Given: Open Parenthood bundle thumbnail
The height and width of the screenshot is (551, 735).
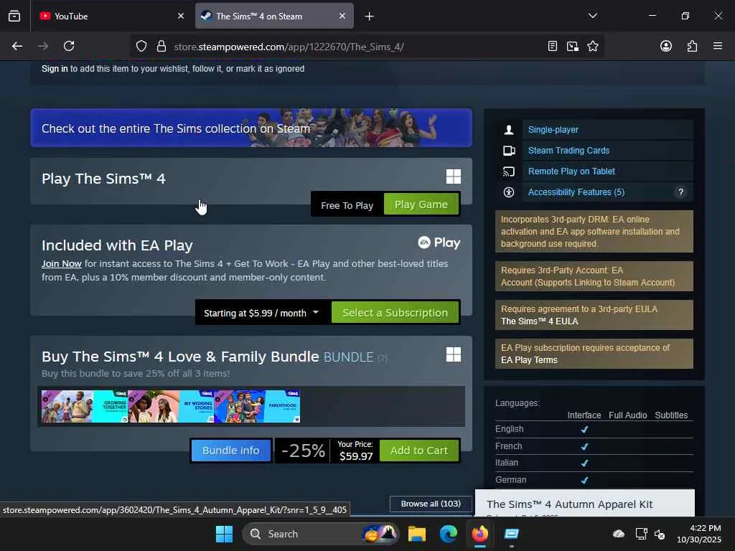Looking at the screenshot, I should [x=257, y=406].
